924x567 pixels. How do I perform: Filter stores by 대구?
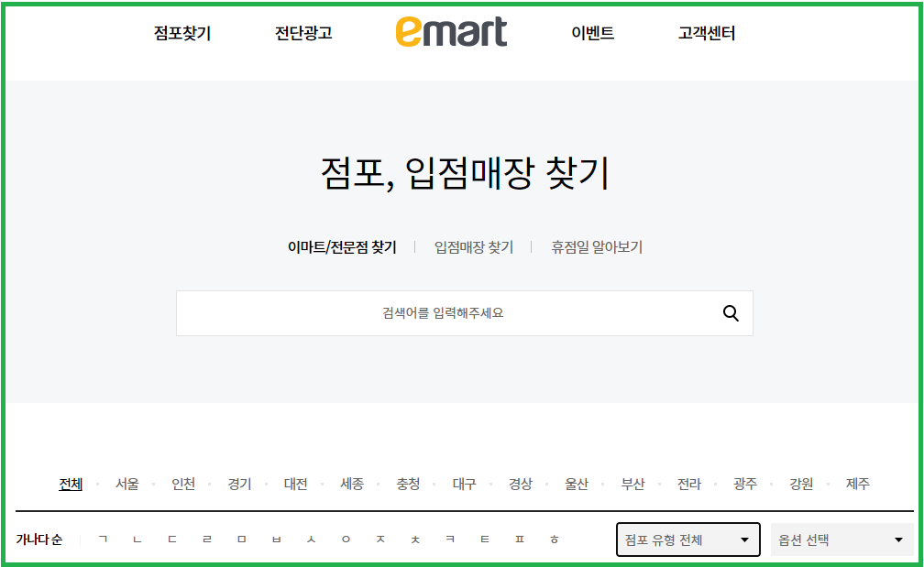[465, 484]
